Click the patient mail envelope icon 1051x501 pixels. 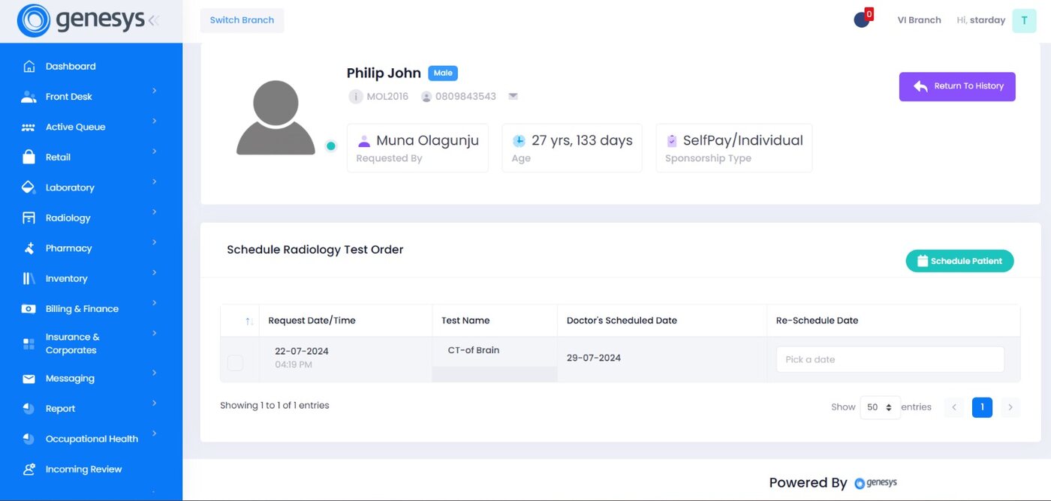click(x=513, y=96)
